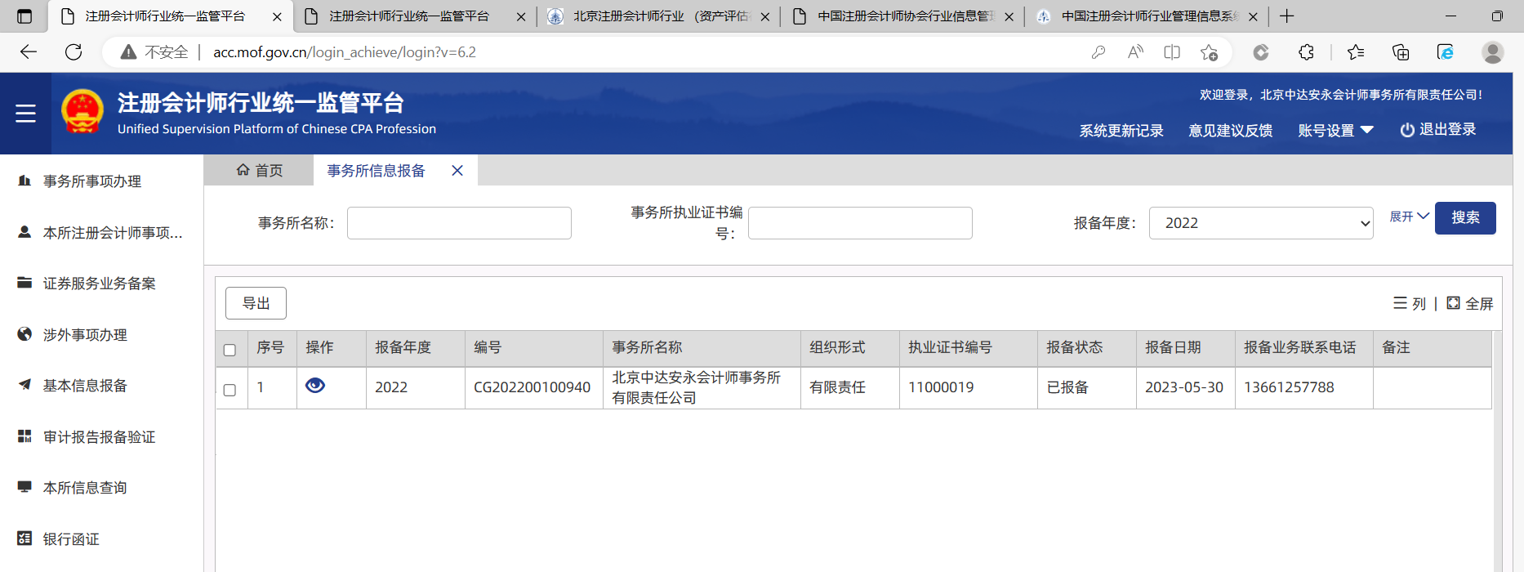1524x572 pixels.
Task: Open the 报备年度 2022 dropdown
Action: pyautogui.click(x=1261, y=223)
